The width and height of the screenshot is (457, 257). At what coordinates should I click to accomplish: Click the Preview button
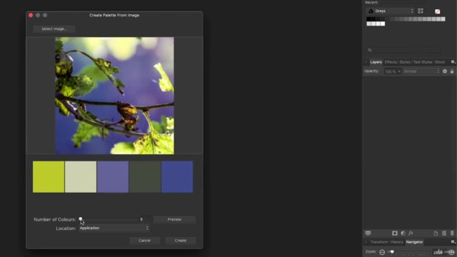pyautogui.click(x=174, y=219)
